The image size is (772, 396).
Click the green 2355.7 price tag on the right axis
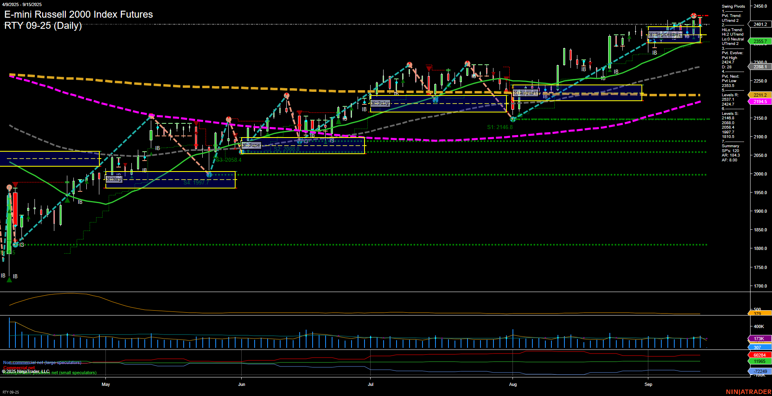pos(760,41)
